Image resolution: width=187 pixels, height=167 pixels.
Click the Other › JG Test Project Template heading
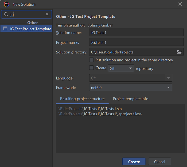pos(86,17)
